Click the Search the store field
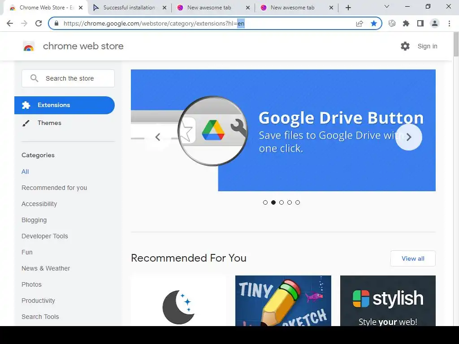This screenshot has height=344, width=459. point(68,78)
